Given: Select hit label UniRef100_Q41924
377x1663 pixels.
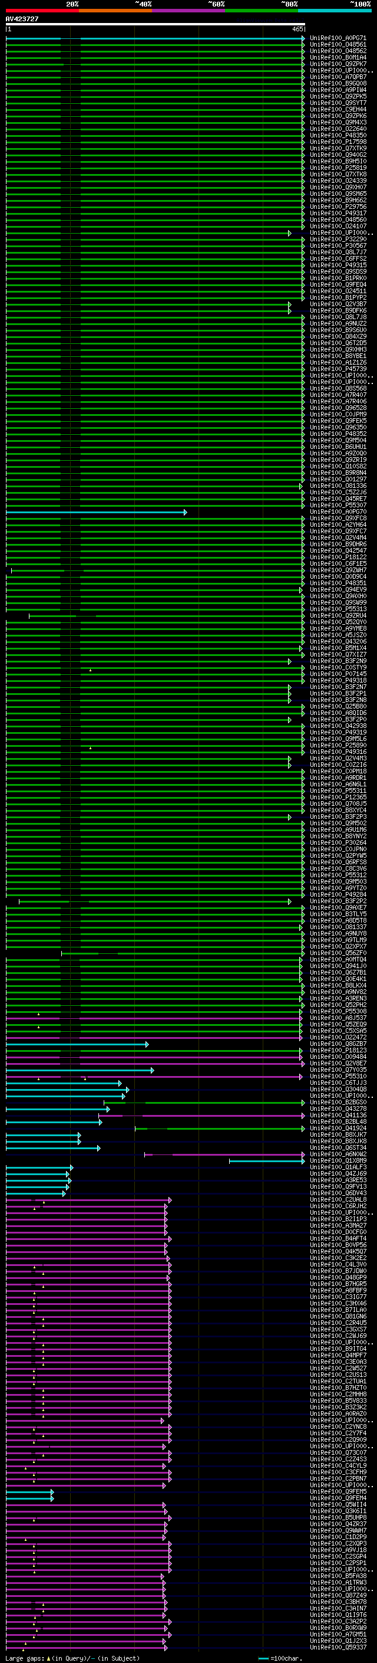Looking at the screenshot, I should 338,1129.
